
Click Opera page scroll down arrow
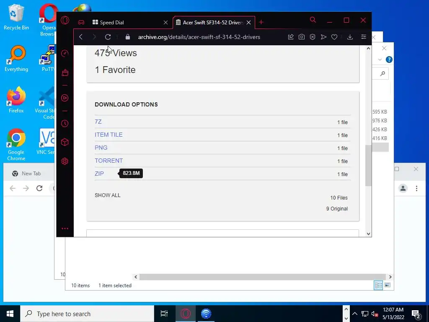point(368,234)
